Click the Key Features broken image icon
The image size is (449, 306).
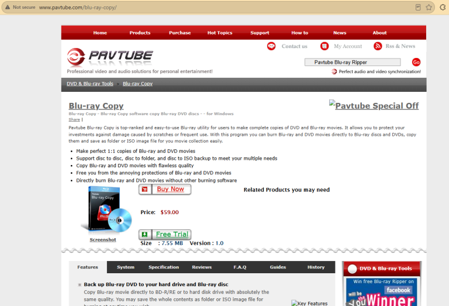click(x=294, y=303)
